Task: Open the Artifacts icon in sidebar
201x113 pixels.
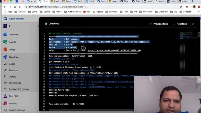Action: click(5, 103)
